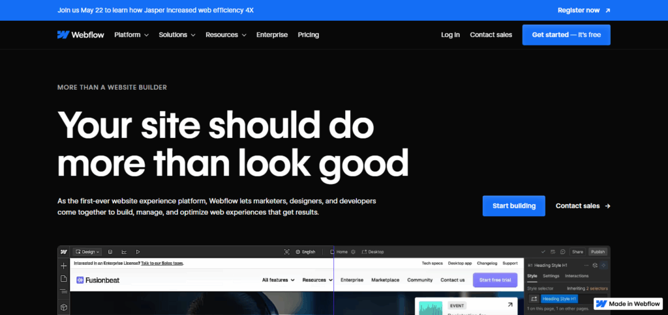The width and height of the screenshot is (668, 315).
Task: Click Marketplace in Fusionbeat nav
Action: [x=385, y=280]
